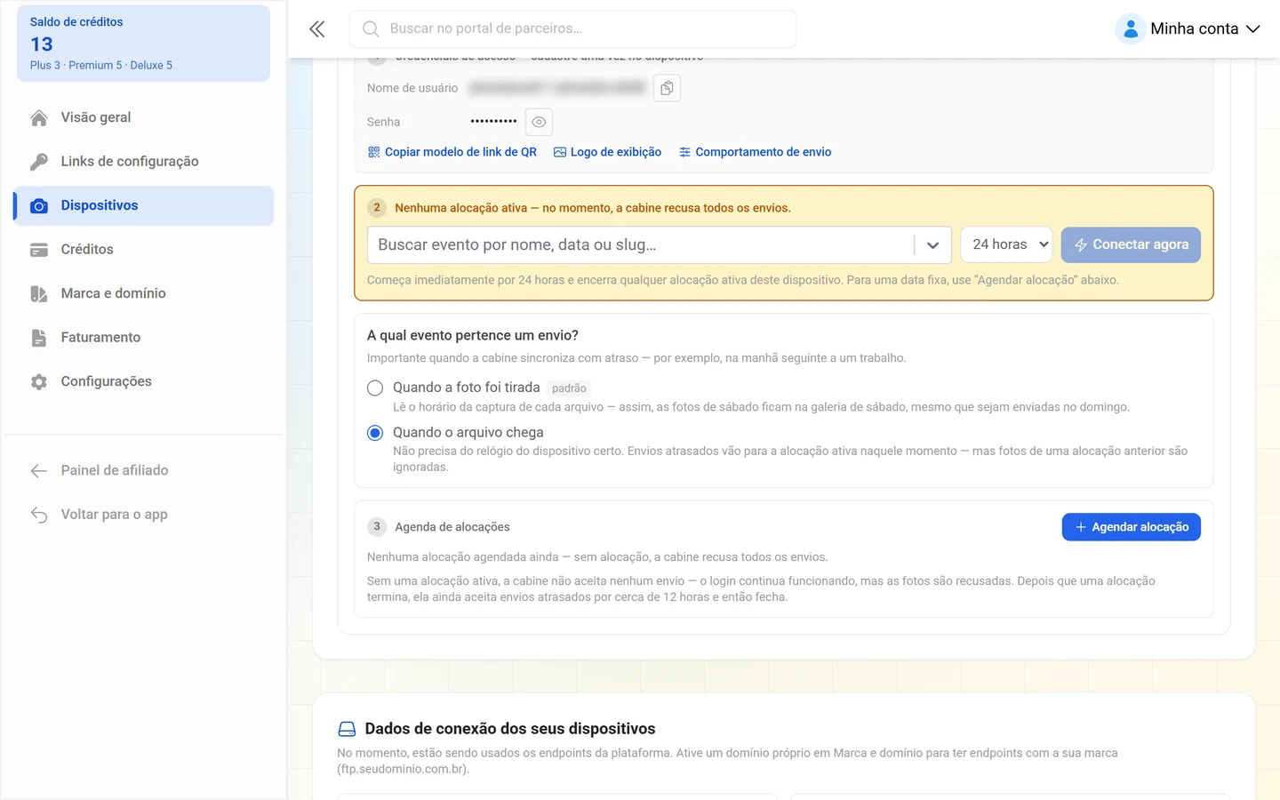This screenshot has width=1280, height=800.
Task: Click the Marca e domínio icon
Action: (x=39, y=293)
